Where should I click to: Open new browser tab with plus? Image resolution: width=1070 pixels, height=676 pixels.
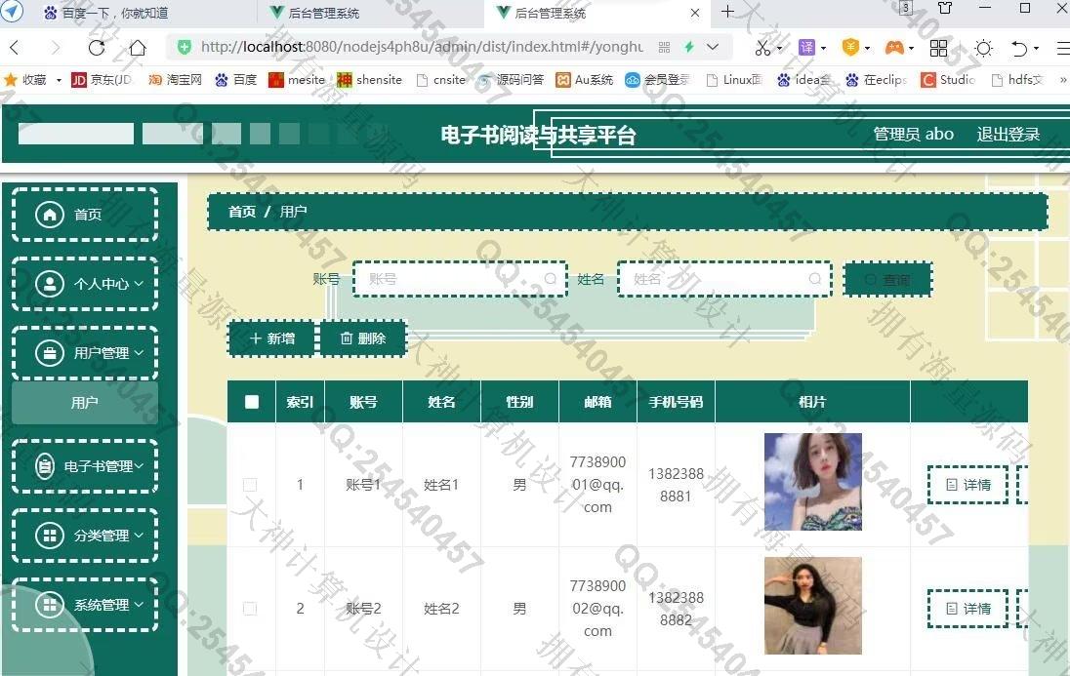point(727,13)
